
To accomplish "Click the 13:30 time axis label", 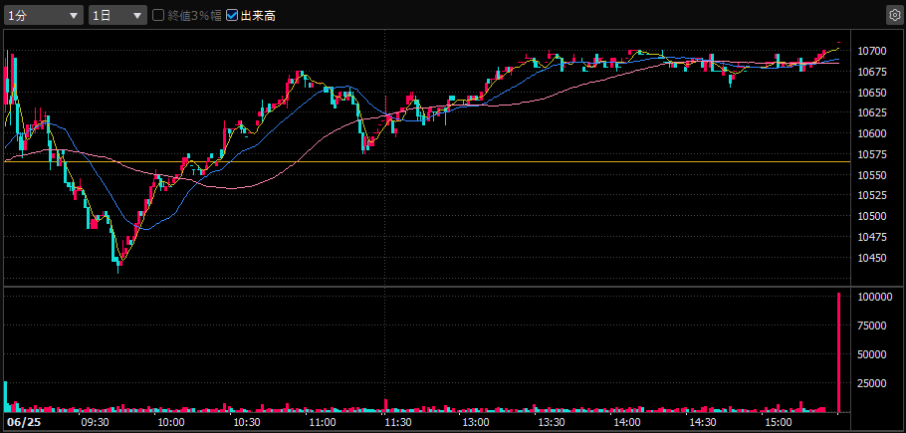I will tap(551, 423).
